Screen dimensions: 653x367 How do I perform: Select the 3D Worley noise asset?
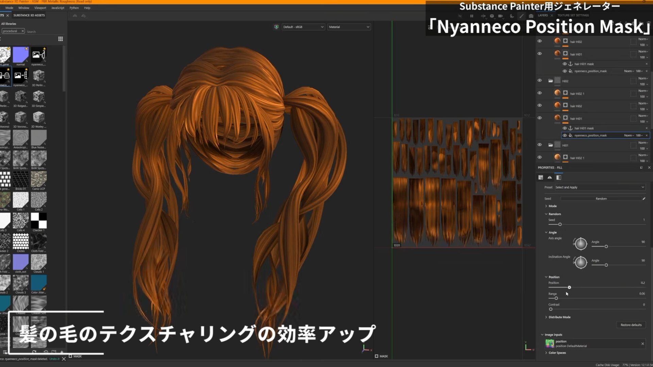[39, 117]
